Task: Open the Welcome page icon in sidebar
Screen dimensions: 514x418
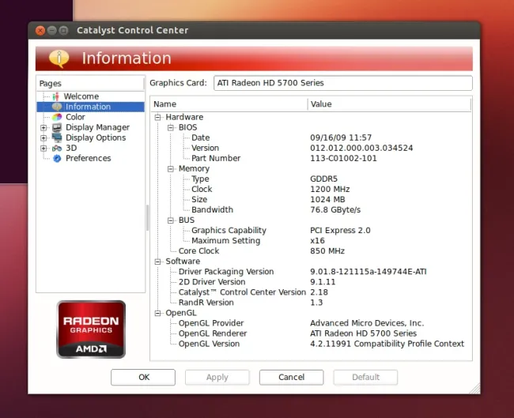Action: pos(56,96)
